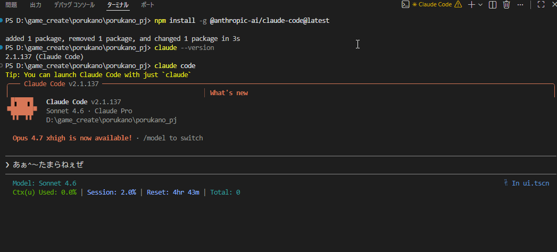The height and width of the screenshot is (252, 557).
Task: Click 'Ctx(u) Used: 0.0%' status entry
Action: point(44,192)
